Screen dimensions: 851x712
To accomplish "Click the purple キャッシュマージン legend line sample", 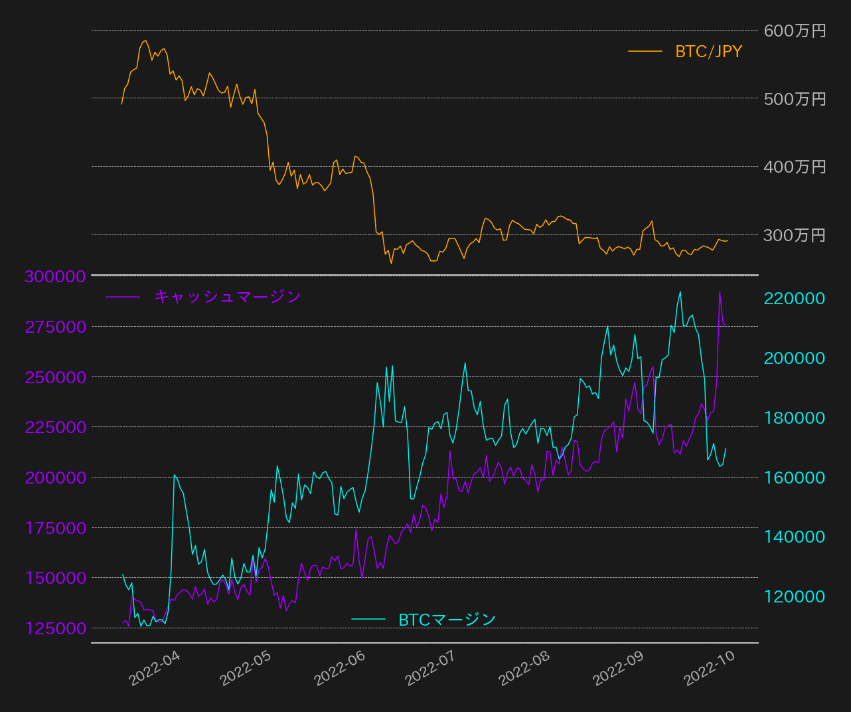I will 123,296.
